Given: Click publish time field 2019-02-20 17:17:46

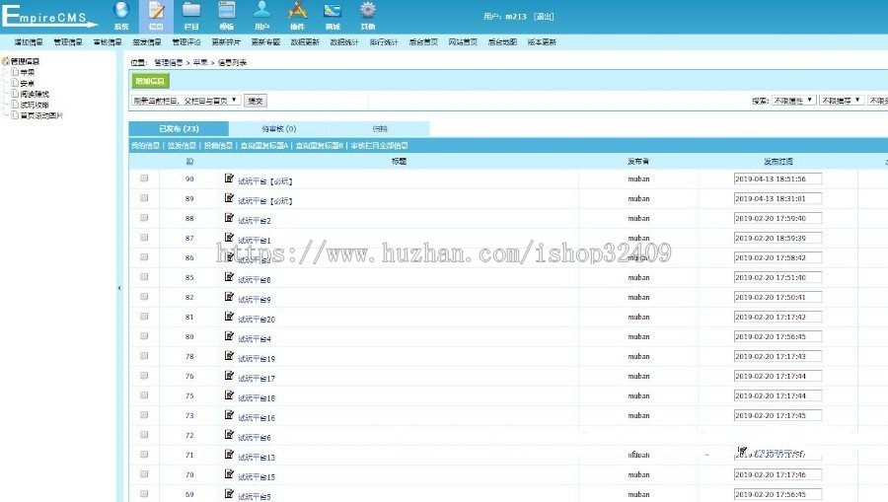Looking at the screenshot, I should (x=777, y=474).
